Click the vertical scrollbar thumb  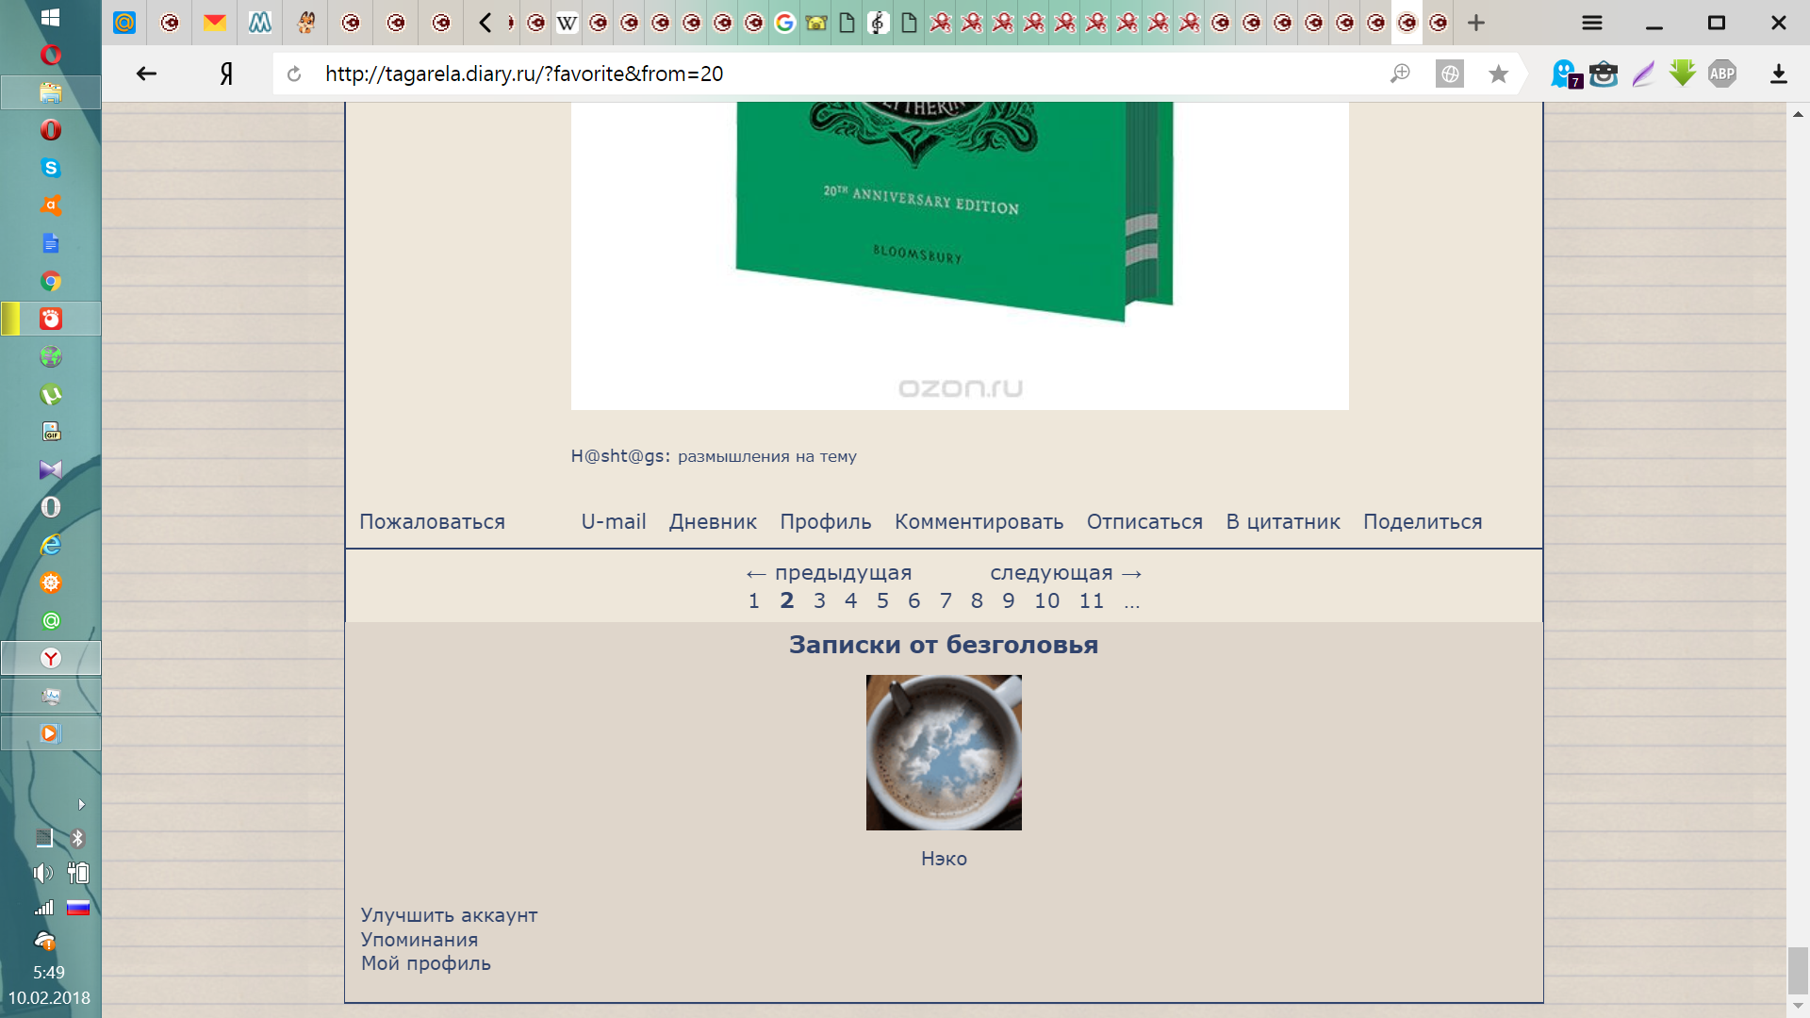tap(1798, 969)
